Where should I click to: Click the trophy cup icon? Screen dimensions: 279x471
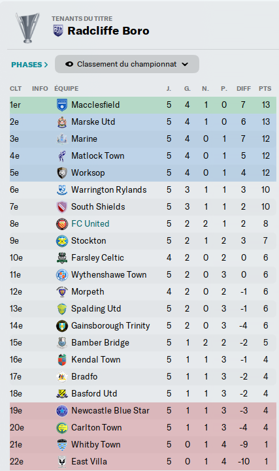[27, 28]
